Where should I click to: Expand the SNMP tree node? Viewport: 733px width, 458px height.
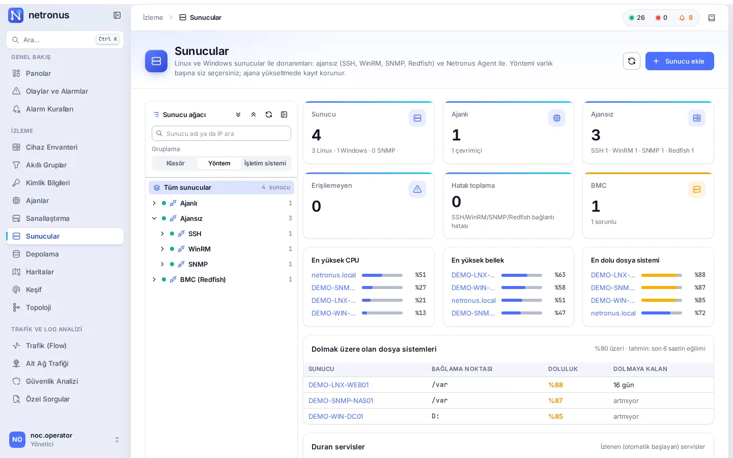click(x=162, y=264)
